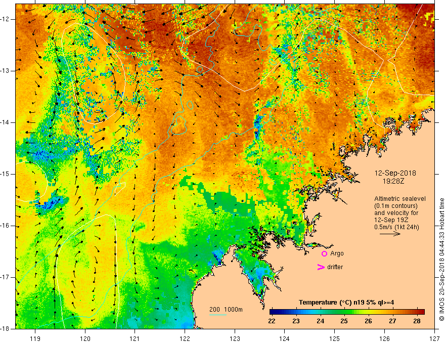The height and width of the screenshot is (344, 445).
Task: Click the latitude axis label '-15'
Action: pos(6,174)
